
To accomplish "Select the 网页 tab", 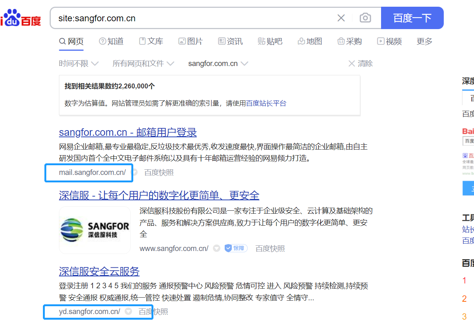I will point(71,41).
